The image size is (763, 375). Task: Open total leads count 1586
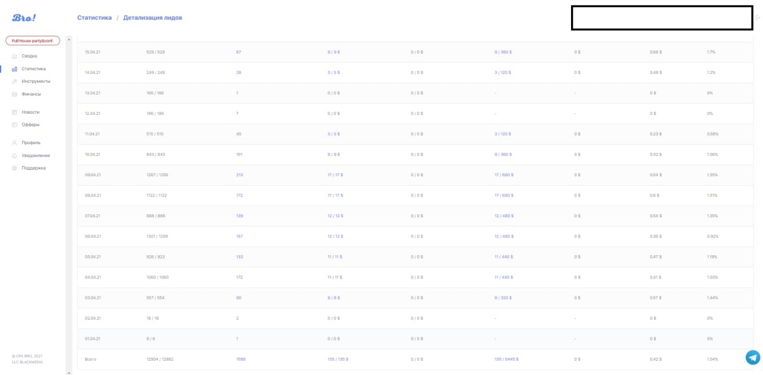click(241, 360)
